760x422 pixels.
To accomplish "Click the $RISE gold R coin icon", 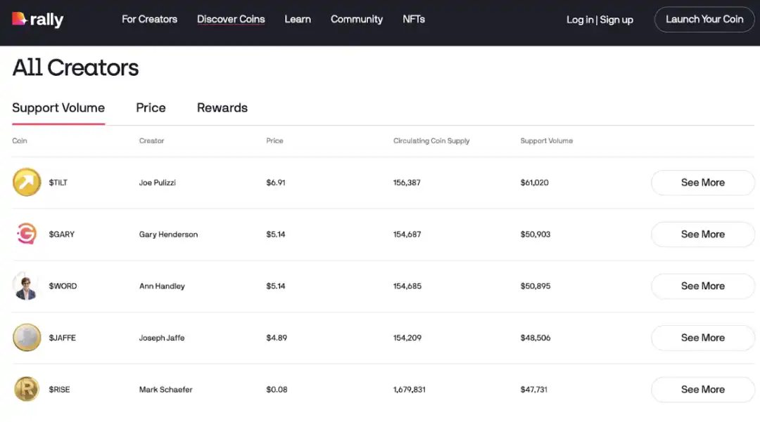I will coord(27,390).
